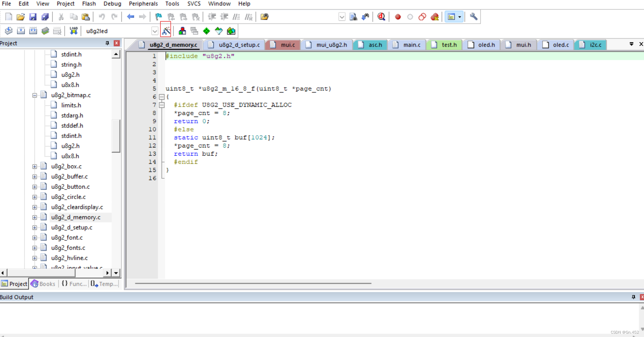Open the u8g2led target dropdown
Screen dimensions: 644x337
pyautogui.click(x=155, y=31)
